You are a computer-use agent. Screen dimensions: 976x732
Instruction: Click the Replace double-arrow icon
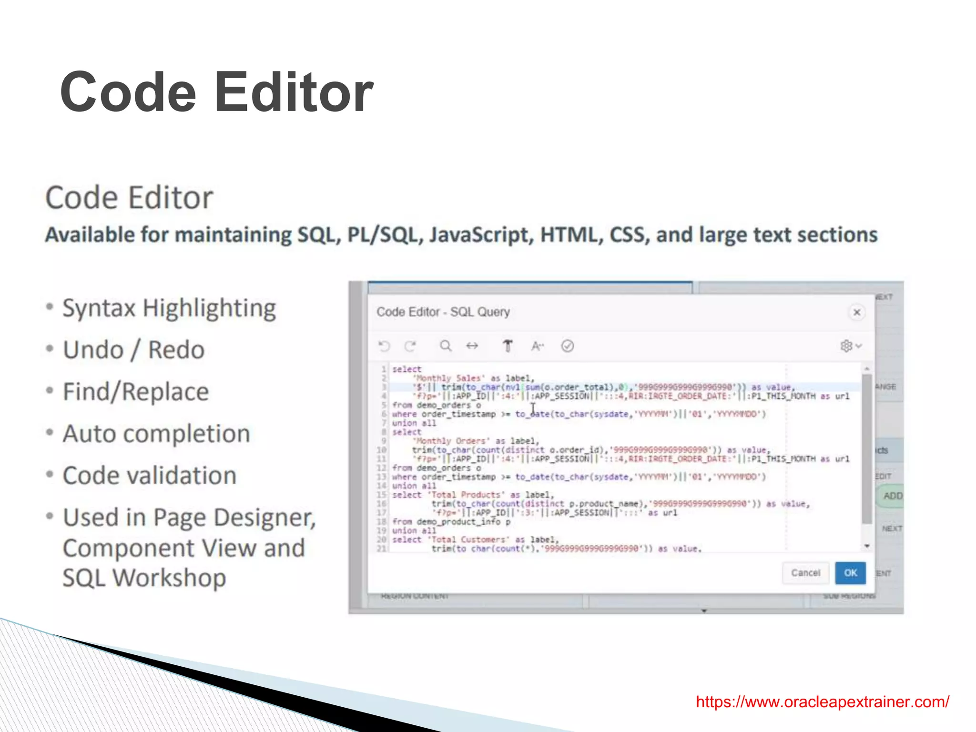(x=472, y=346)
